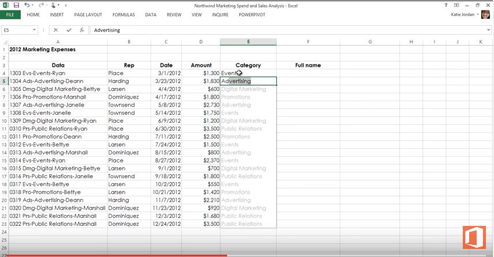Screen dimensions: 494x257
Task: Cancel the cell entry with the X icon
Action: (x=56, y=30)
